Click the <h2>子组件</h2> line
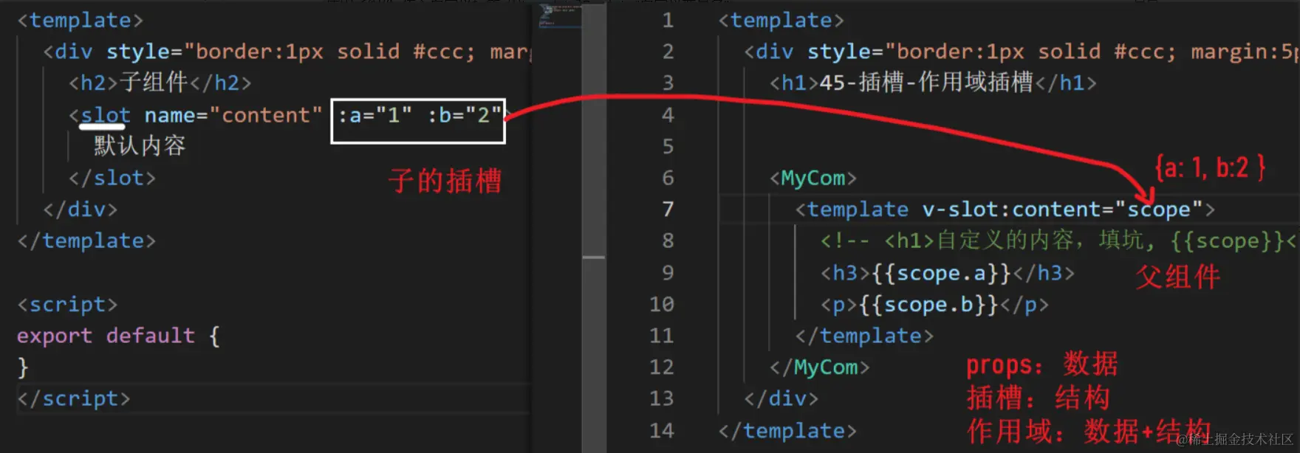Screen dimensions: 1300x453 coord(160,83)
